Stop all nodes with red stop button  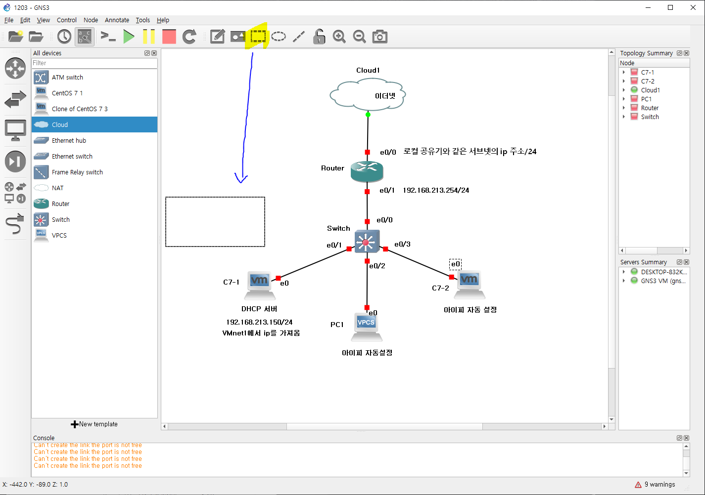[169, 37]
